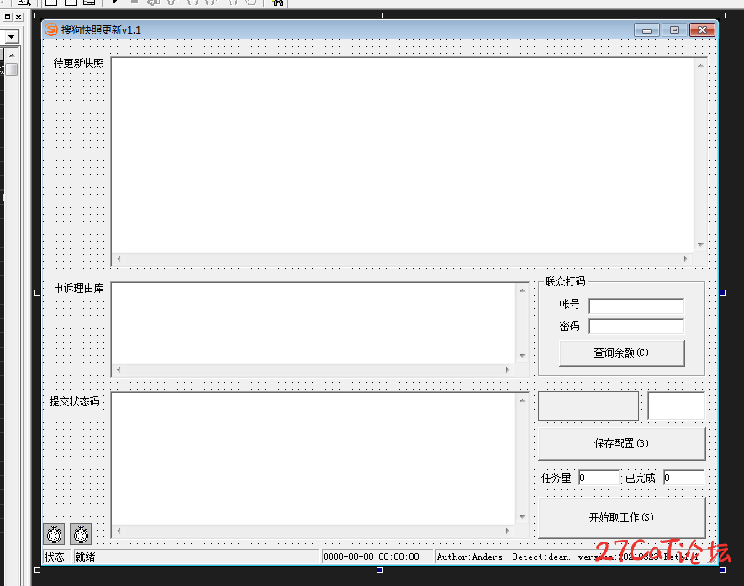Focus the 密码 input field
This screenshot has height=586, width=744.
[636, 327]
